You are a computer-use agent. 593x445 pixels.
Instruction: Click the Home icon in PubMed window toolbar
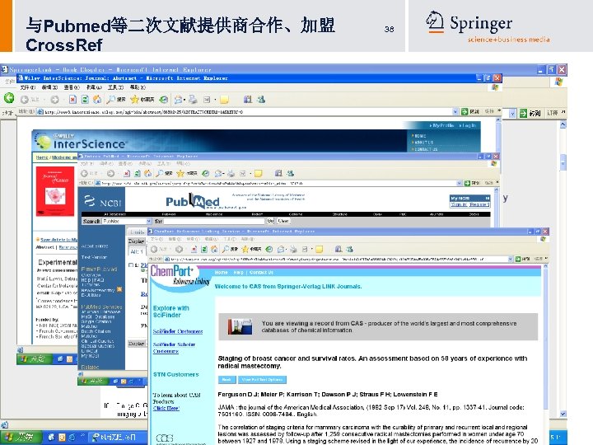[148, 173]
